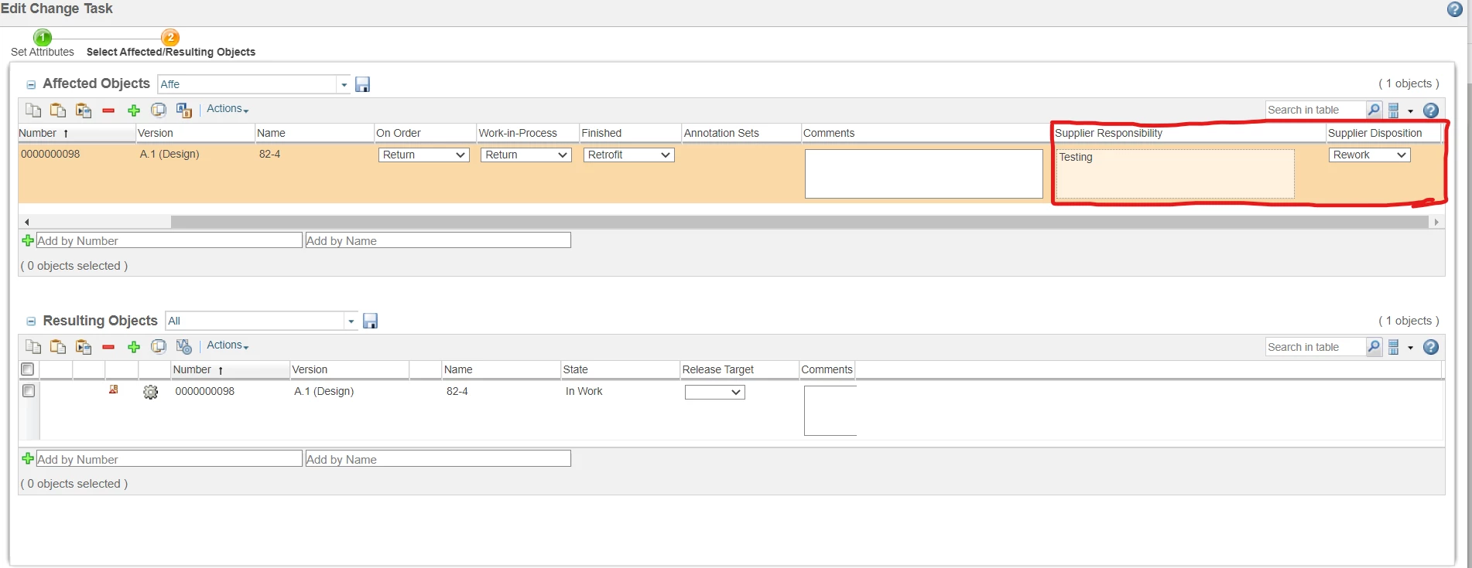Click Affected Objects horizontal scrollbar thumb

point(799,222)
